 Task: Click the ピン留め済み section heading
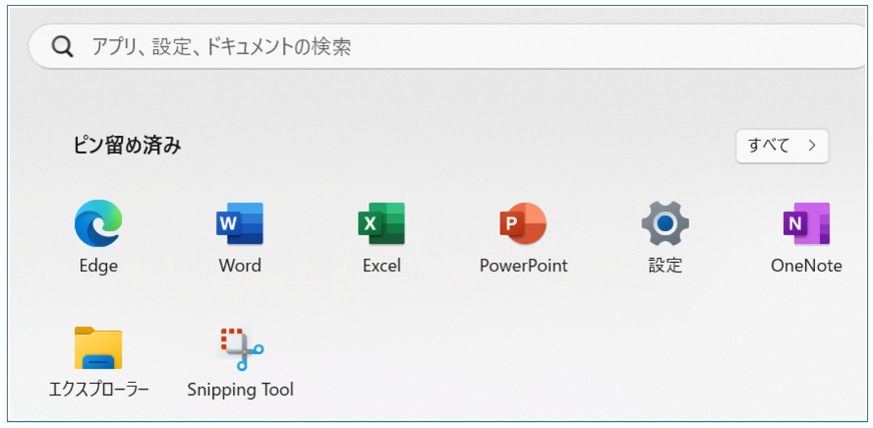point(127,146)
